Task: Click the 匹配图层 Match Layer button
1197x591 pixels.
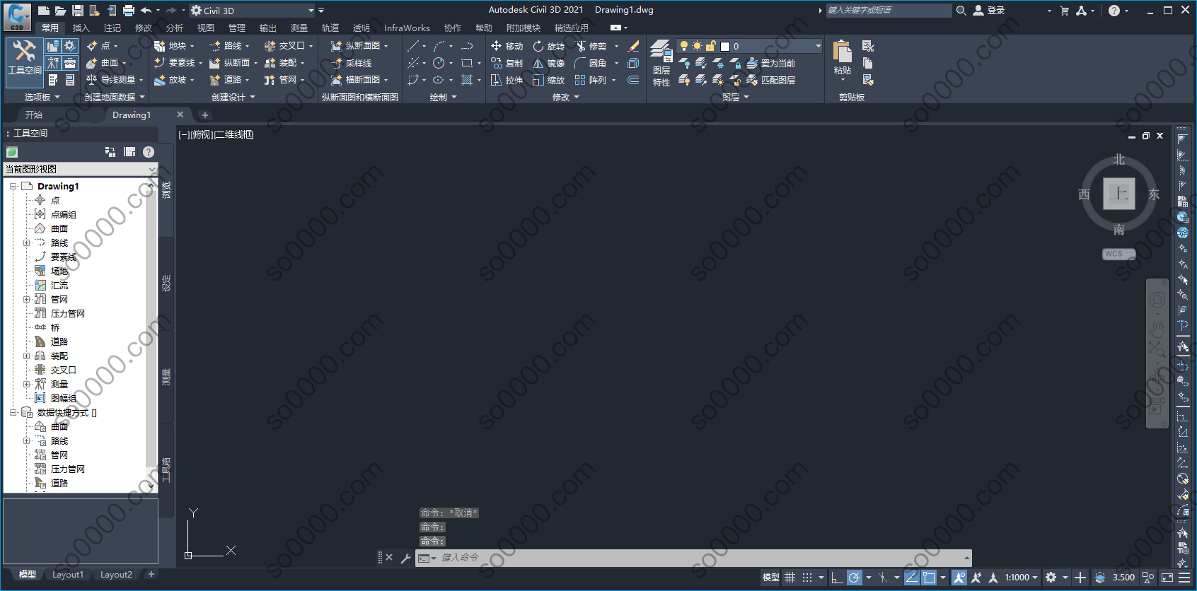Action: [771, 80]
